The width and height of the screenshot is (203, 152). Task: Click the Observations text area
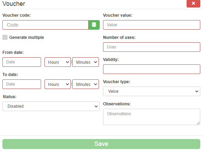[x=152, y=117]
